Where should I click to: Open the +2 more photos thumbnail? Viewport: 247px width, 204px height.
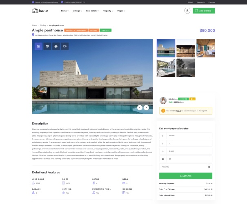186,68
